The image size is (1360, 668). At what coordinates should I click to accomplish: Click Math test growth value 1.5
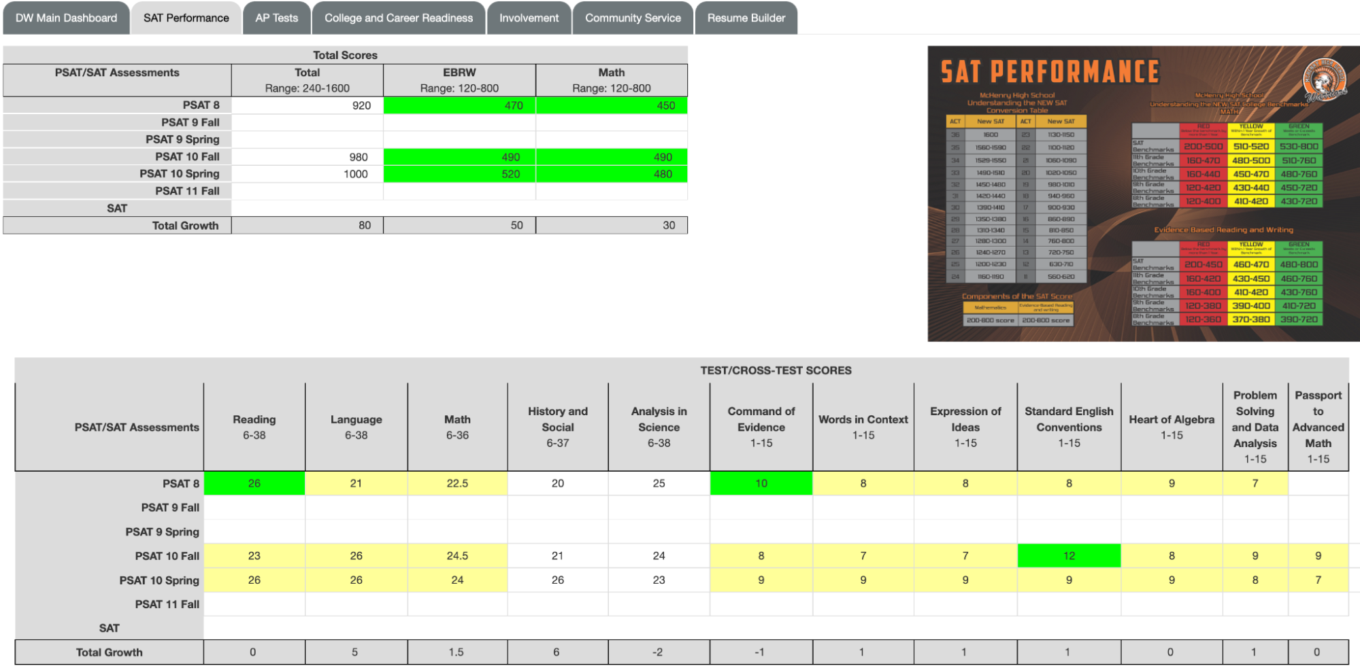[x=457, y=652]
